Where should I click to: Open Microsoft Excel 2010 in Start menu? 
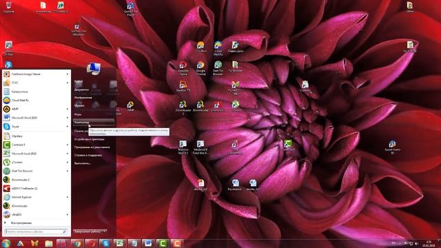36,154
